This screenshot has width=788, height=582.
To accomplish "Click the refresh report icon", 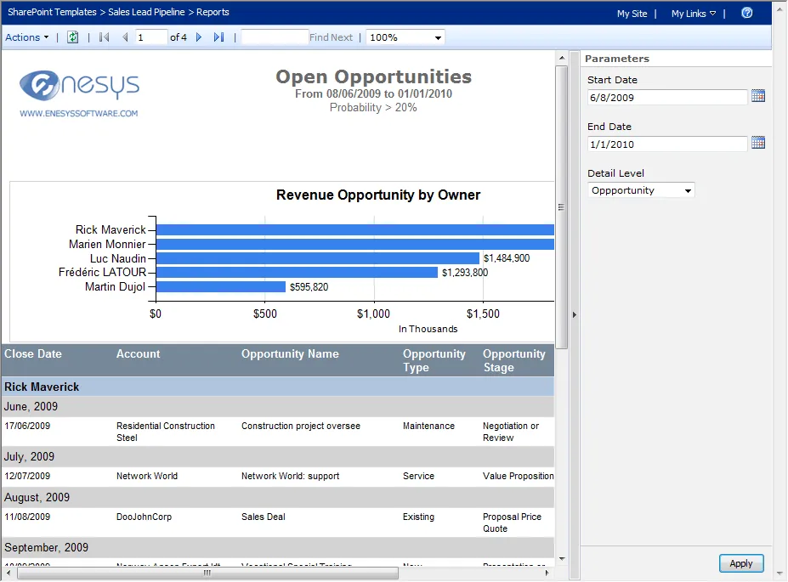I will (x=73, y=37).
